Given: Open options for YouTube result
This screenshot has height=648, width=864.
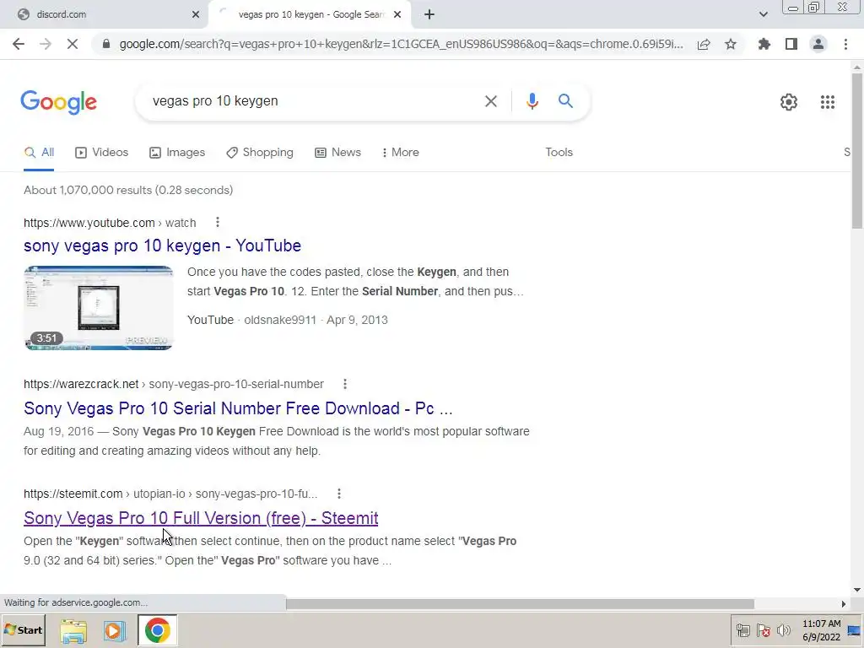Looking at the screenshot, I should [x=218, y=222].
